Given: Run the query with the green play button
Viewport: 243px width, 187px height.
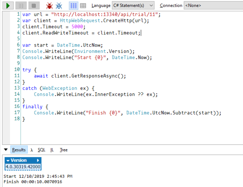Looking at the screenshot, I should 8,6.
